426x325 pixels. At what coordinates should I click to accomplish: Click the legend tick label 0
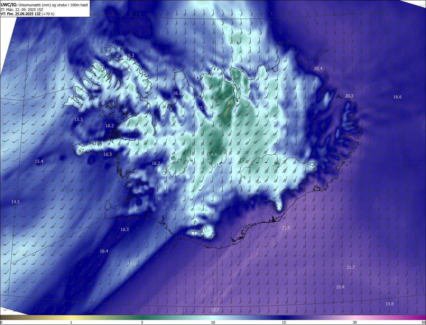coord(1,322)
